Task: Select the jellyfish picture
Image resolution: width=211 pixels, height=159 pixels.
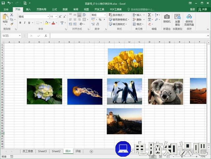Action: 85,92
